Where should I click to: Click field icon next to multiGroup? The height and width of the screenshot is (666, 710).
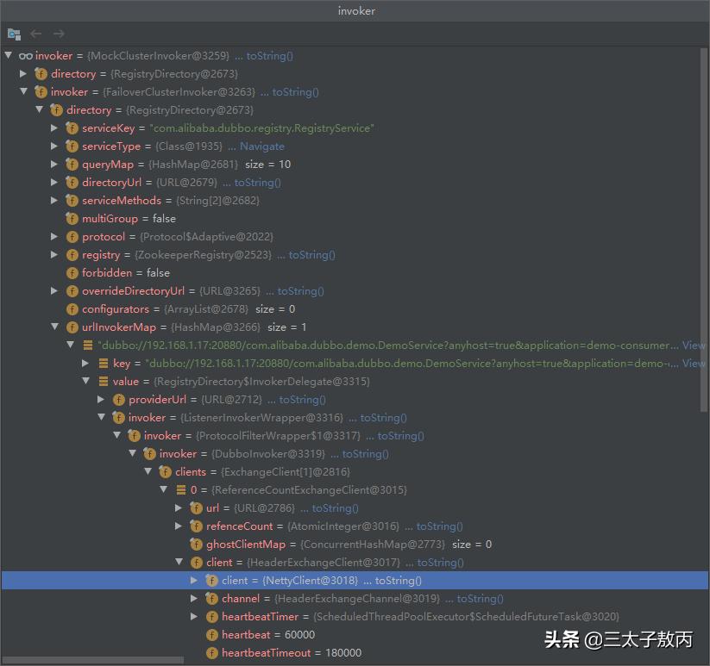click(72, 219)
